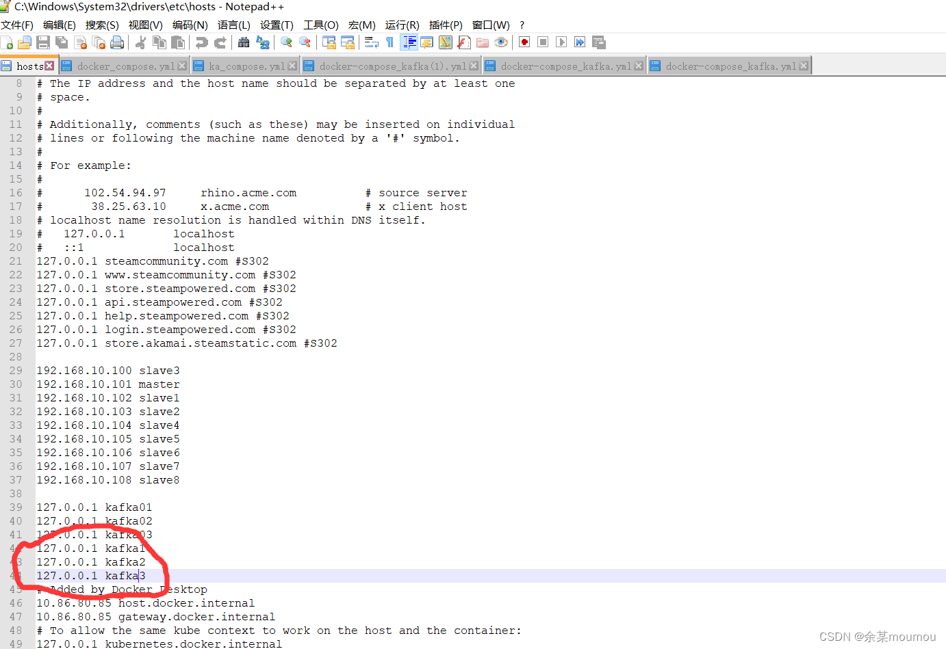Screen dimensions: 946x649
Task: Toggle file monitoring eye icon
Action: point(501,42)
